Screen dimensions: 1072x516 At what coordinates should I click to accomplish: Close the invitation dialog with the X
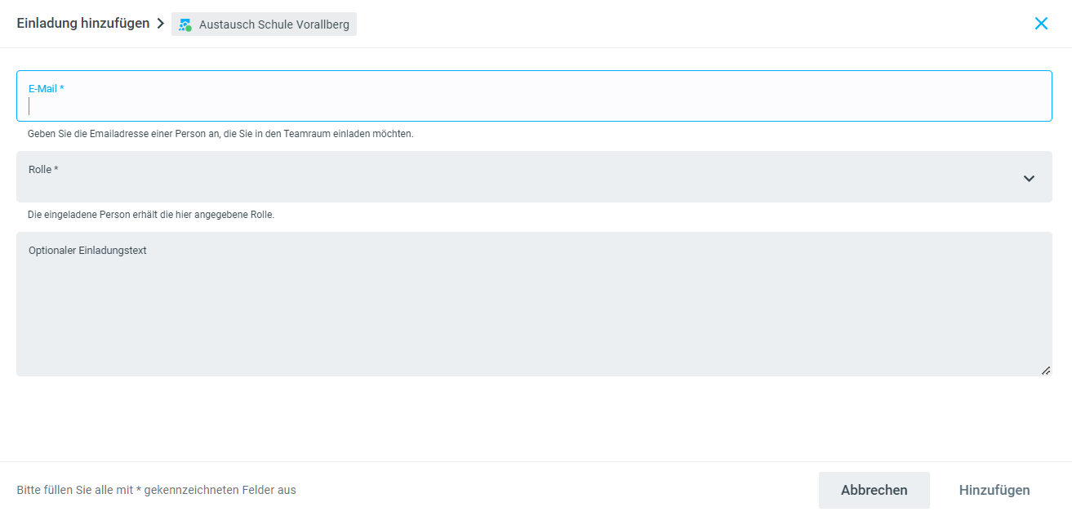point(1041,24)
